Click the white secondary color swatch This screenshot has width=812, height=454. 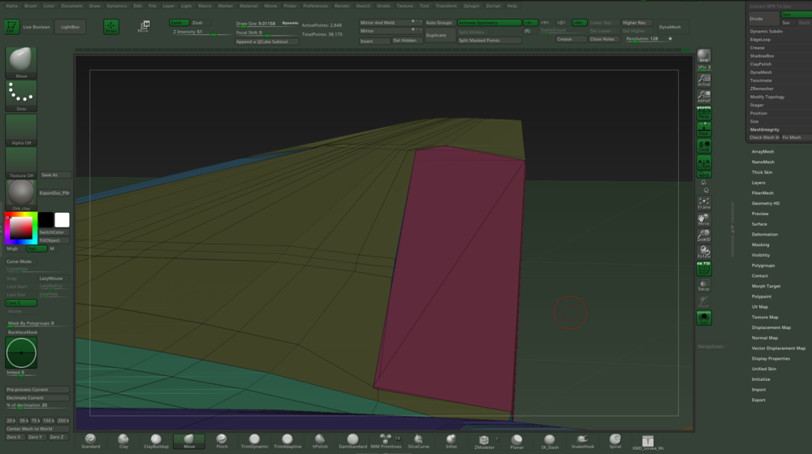point(62,220)
